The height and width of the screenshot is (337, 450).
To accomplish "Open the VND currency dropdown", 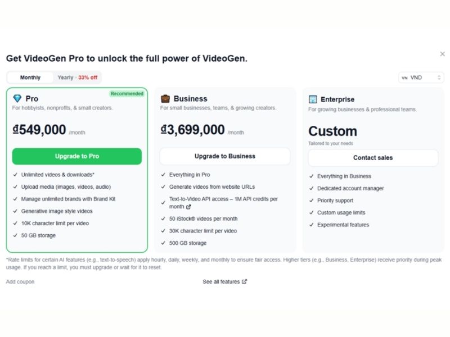I will click(x=421, y=78).
